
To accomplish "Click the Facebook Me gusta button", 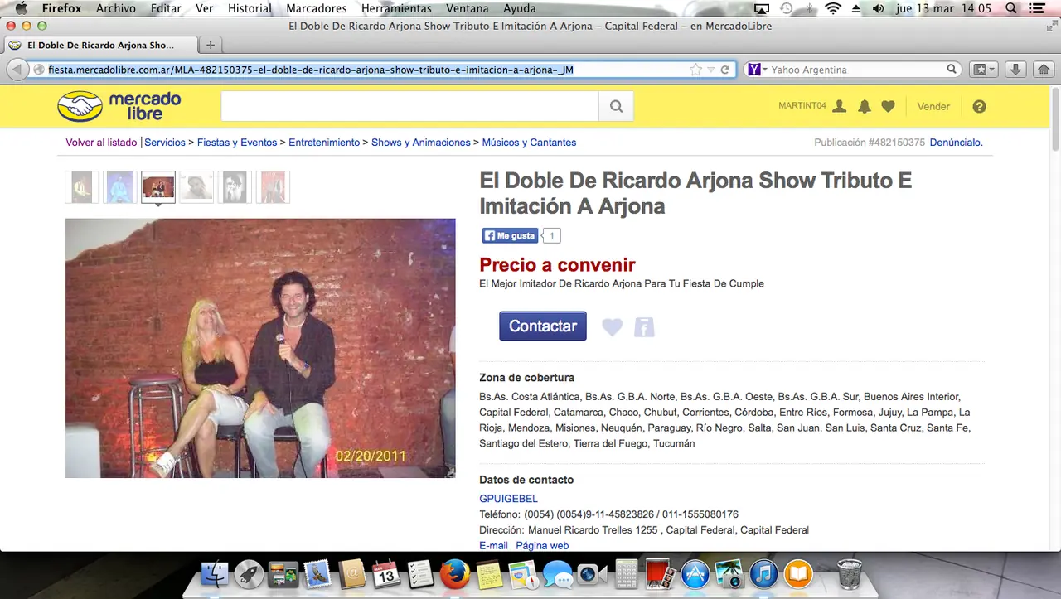I will (x=510, y=235).
